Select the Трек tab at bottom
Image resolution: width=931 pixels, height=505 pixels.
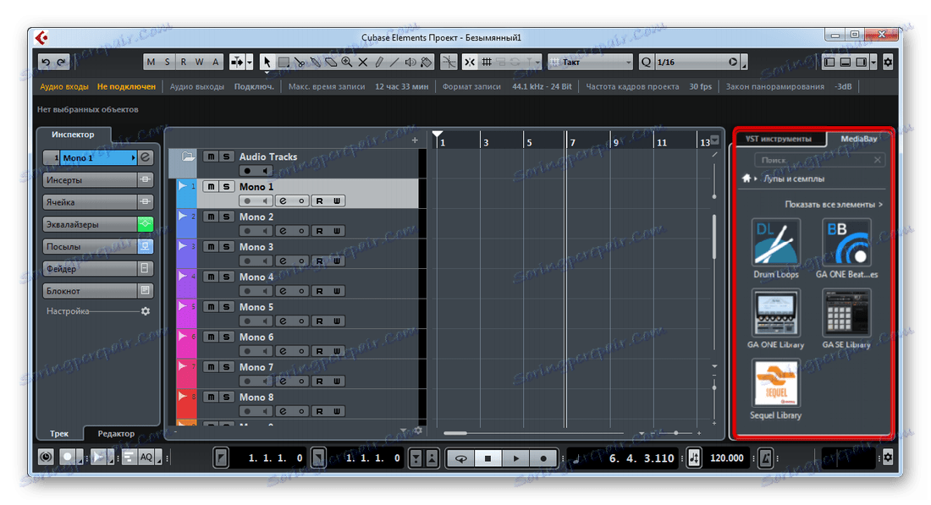59,434
